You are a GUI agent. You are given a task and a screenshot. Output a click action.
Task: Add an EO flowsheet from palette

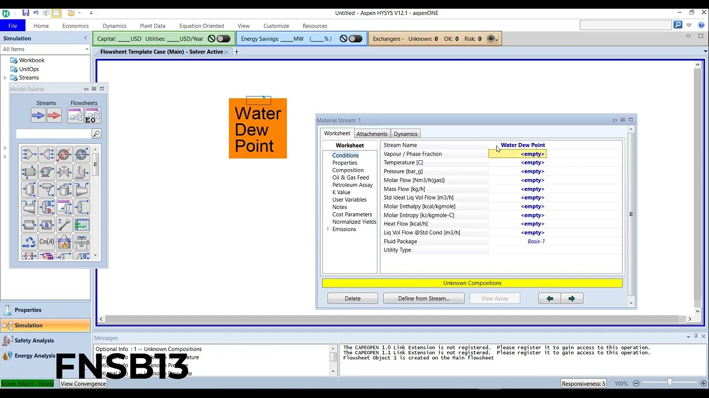click(93, 115)
